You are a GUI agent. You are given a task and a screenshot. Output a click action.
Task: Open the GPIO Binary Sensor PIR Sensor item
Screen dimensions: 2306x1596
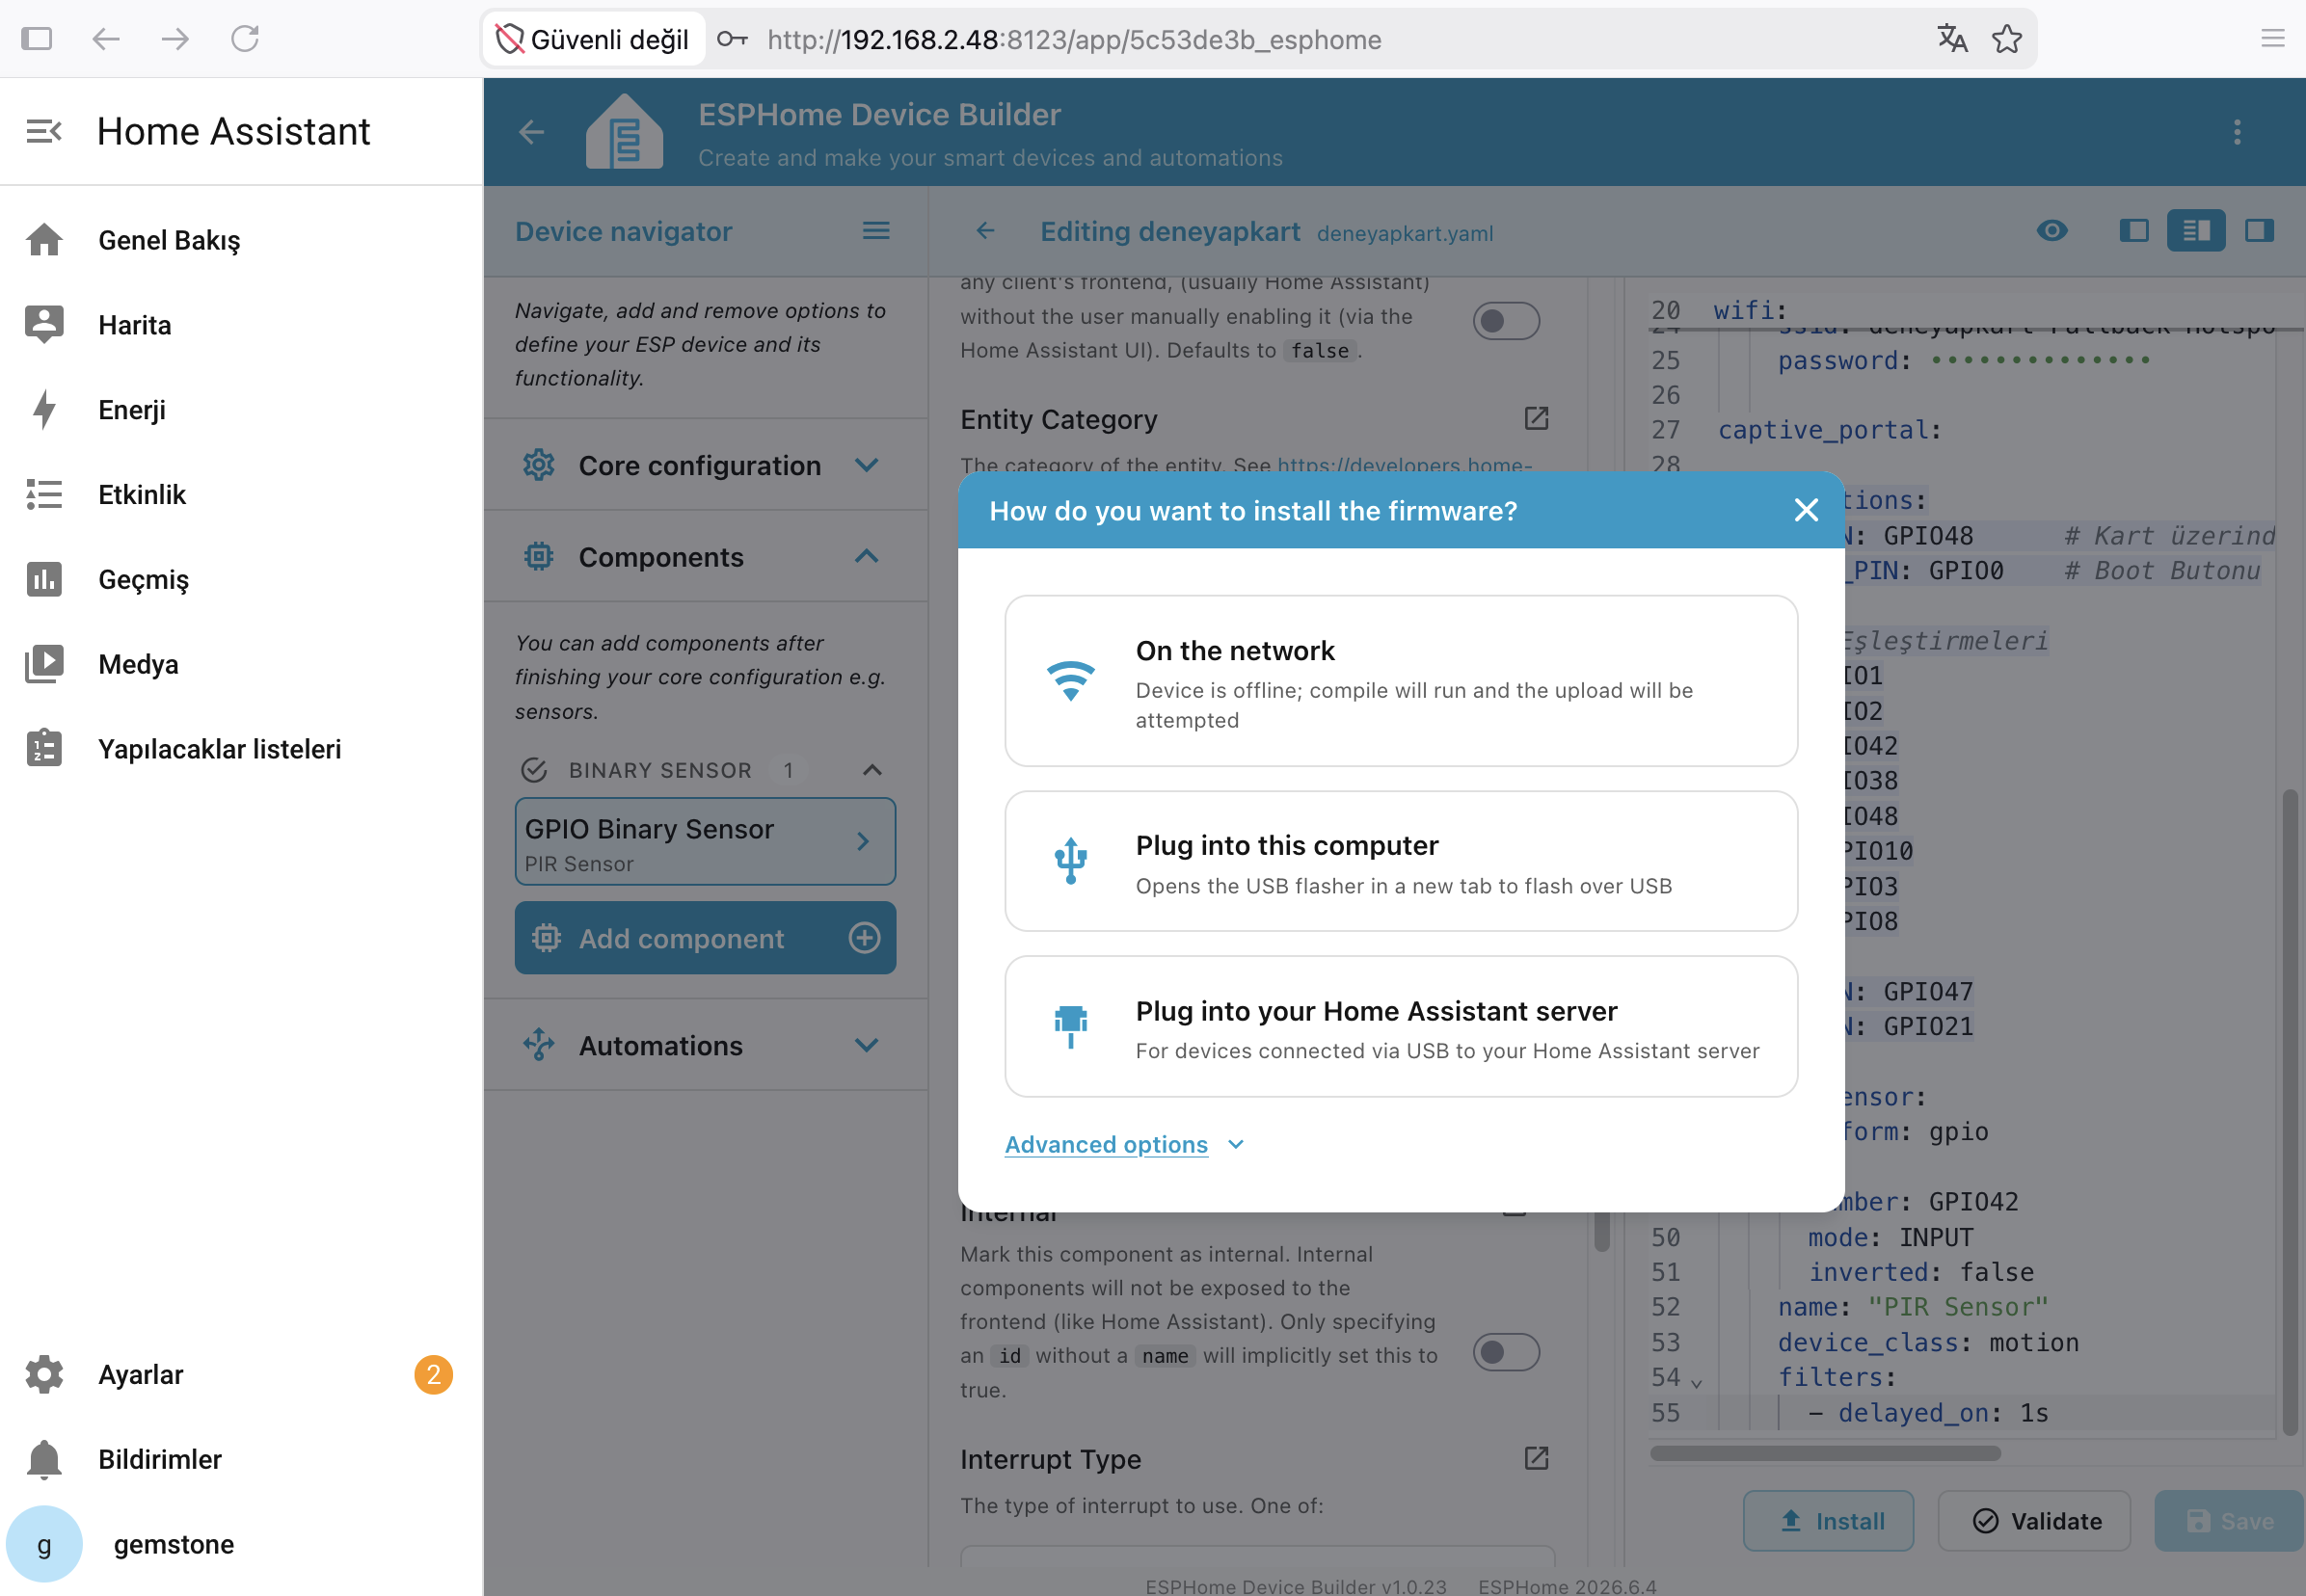coord(705,842)
